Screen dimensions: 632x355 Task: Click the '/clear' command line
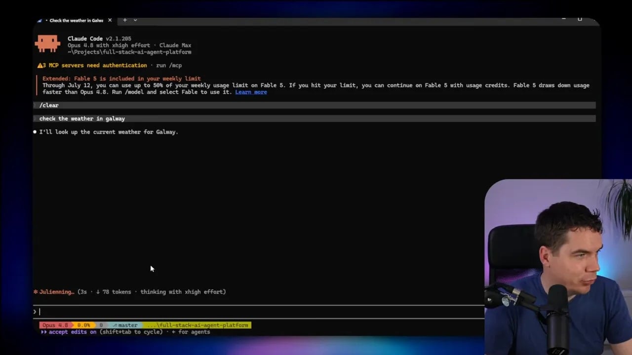[x=314, y=105]
